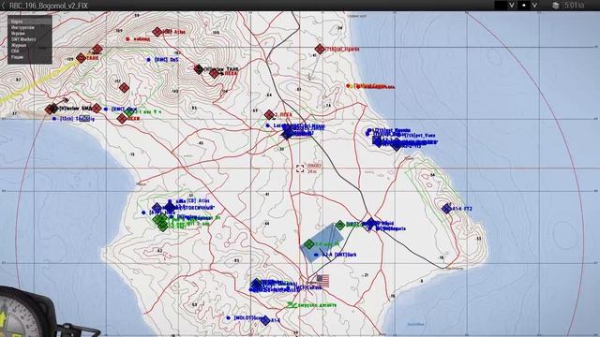This screenshot has width=600, height=337.
Task: Click green arrow marker загрузка десанта
Action: [292, 305]
